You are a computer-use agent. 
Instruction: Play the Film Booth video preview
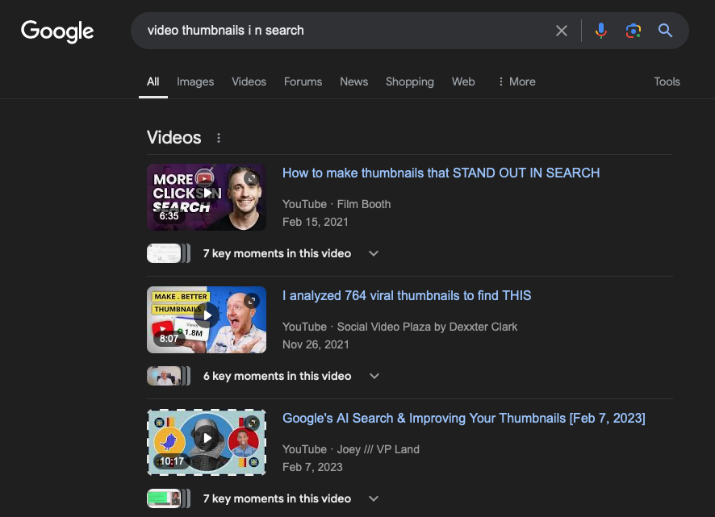[207, 193]
